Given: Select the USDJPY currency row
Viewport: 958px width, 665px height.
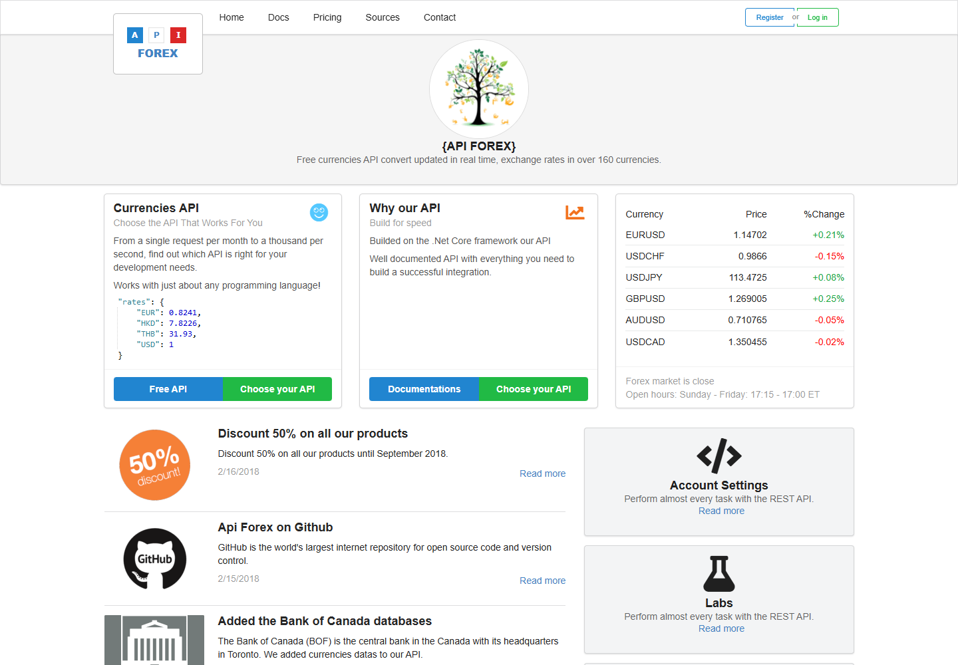Looking at the screenshot, I should pyautogui.click(x=735, y=277).
